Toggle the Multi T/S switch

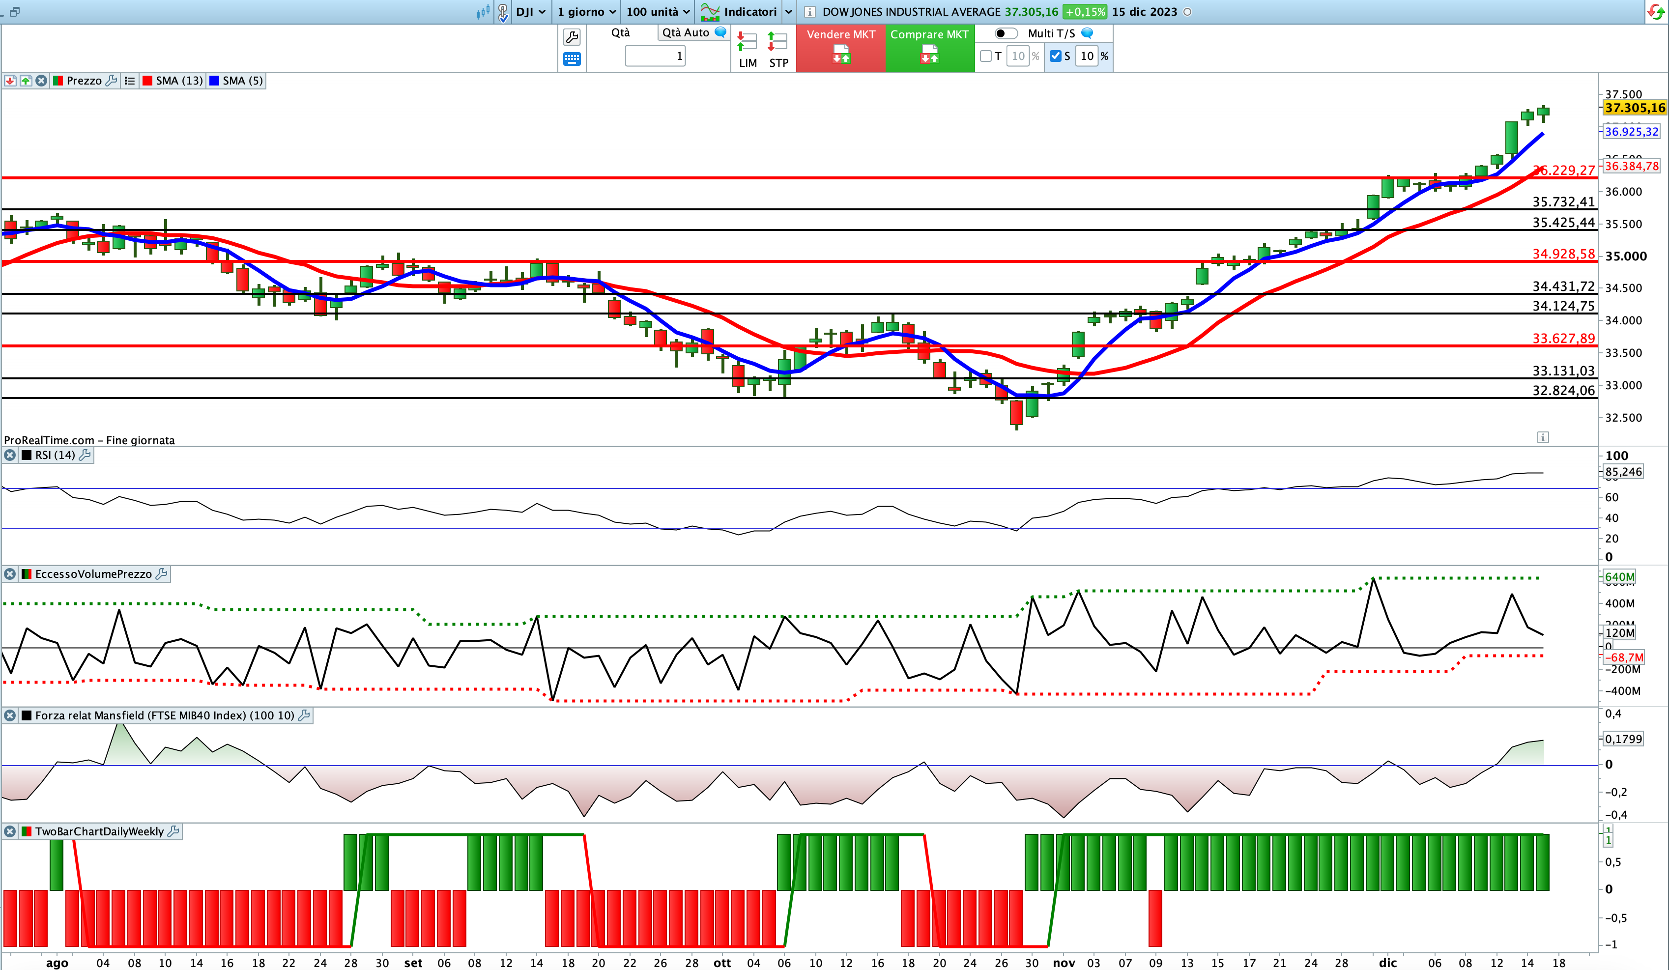[x=1006, y=33]
